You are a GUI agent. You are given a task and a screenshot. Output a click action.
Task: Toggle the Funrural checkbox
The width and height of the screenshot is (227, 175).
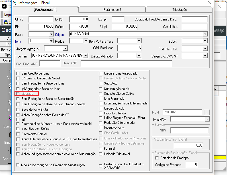click(101, 149)
